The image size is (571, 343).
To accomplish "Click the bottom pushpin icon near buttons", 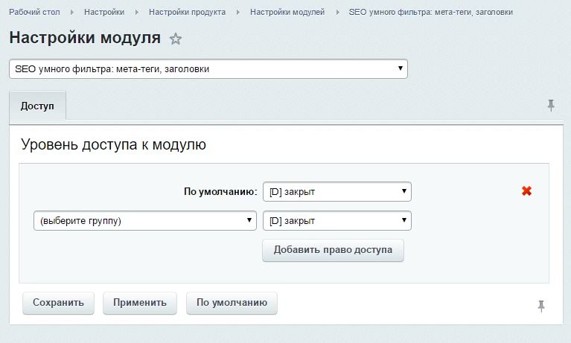I will click(x=541, y=307).
